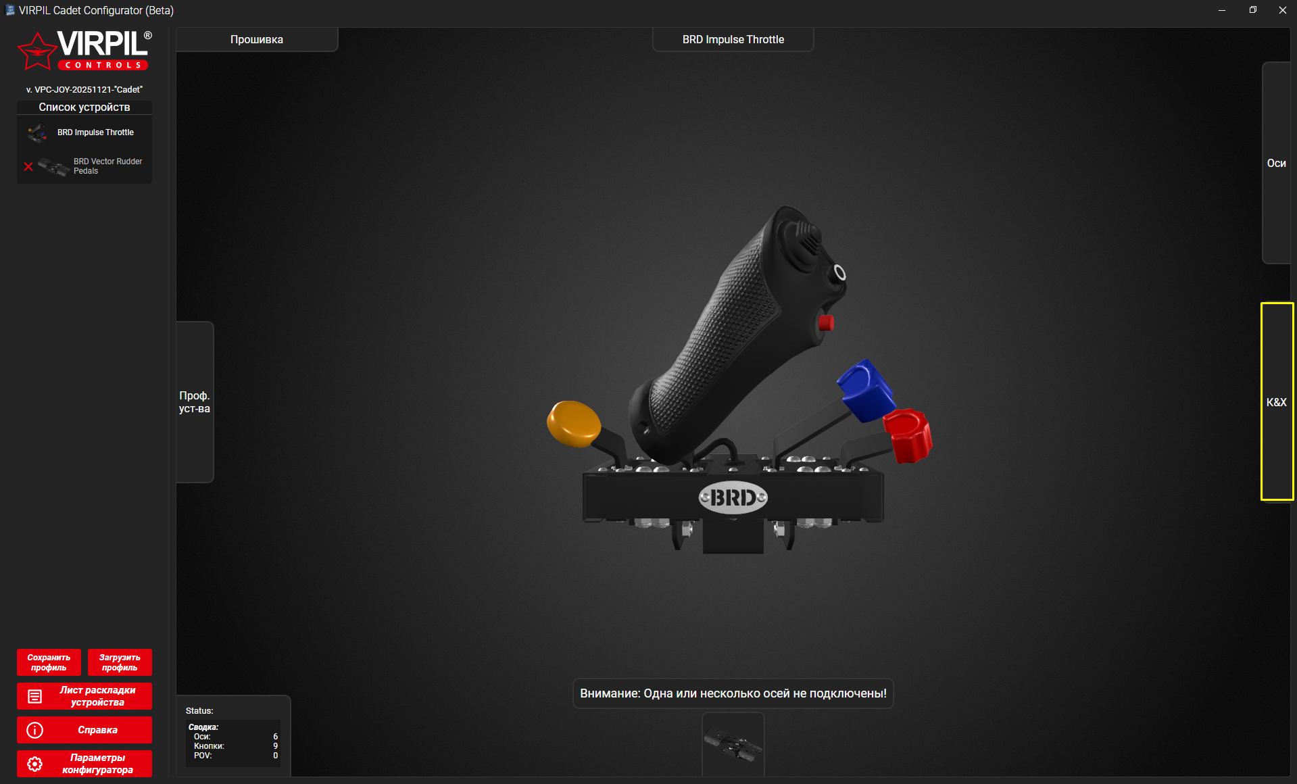Viewport: 1297px width, 784px height.
Task: Open the Оси side tab
Action: 1276,163
